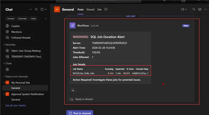Click TEMIDAYO OMONIYI avatar thumbnail
The image size is (209, 115).
point(7,56)
